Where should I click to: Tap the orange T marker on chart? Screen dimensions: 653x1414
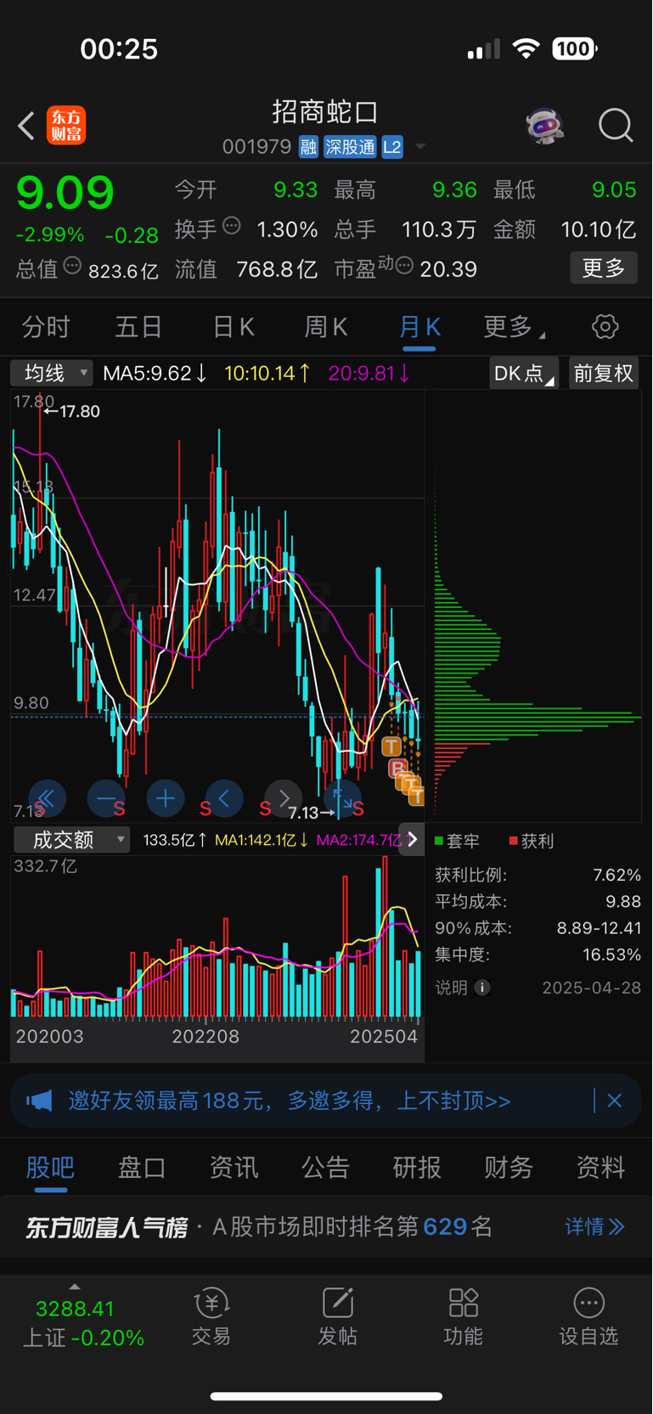pos(391,747)
